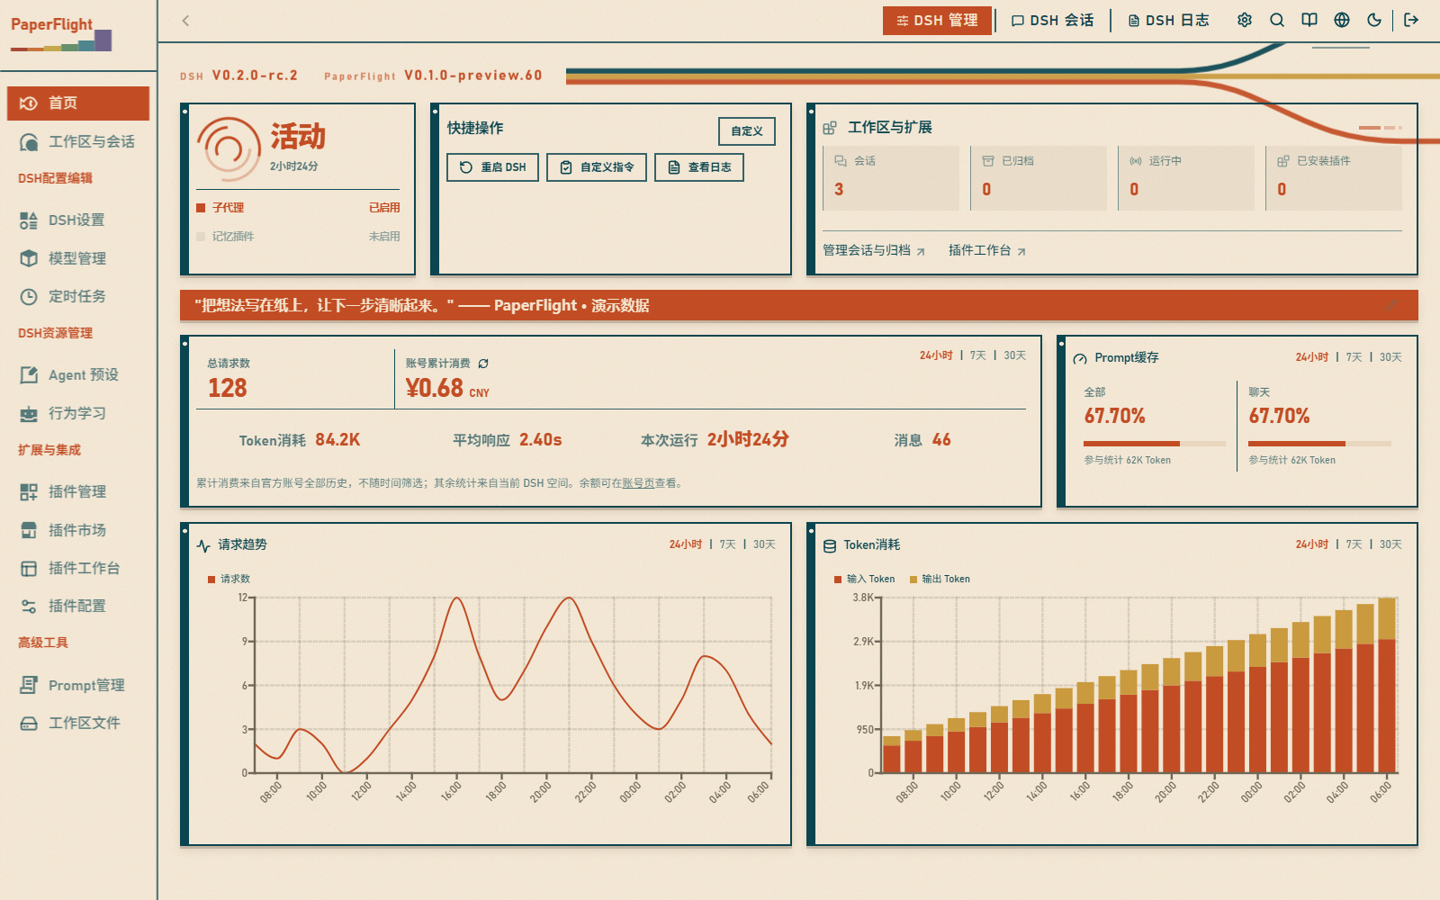This screenshot has height=900, width=1440.
Task: Toggle 输出 Token legend entry
Action: coord(940,579)
